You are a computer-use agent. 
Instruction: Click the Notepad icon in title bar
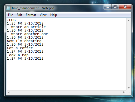8,8
